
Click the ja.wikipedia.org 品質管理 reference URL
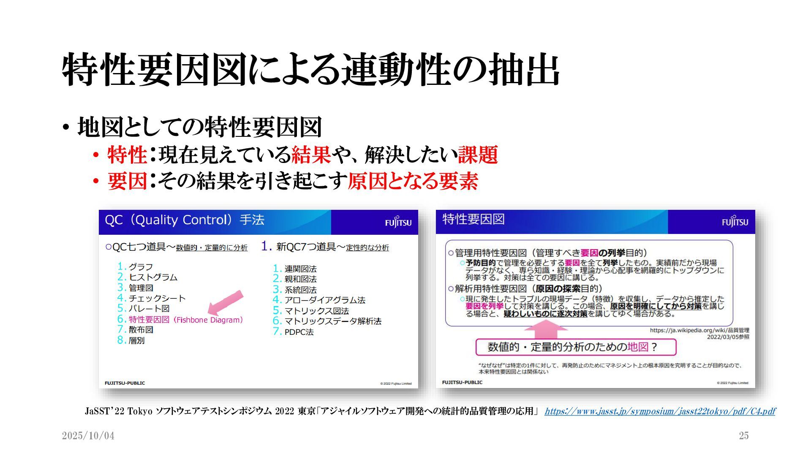point(699,330)
